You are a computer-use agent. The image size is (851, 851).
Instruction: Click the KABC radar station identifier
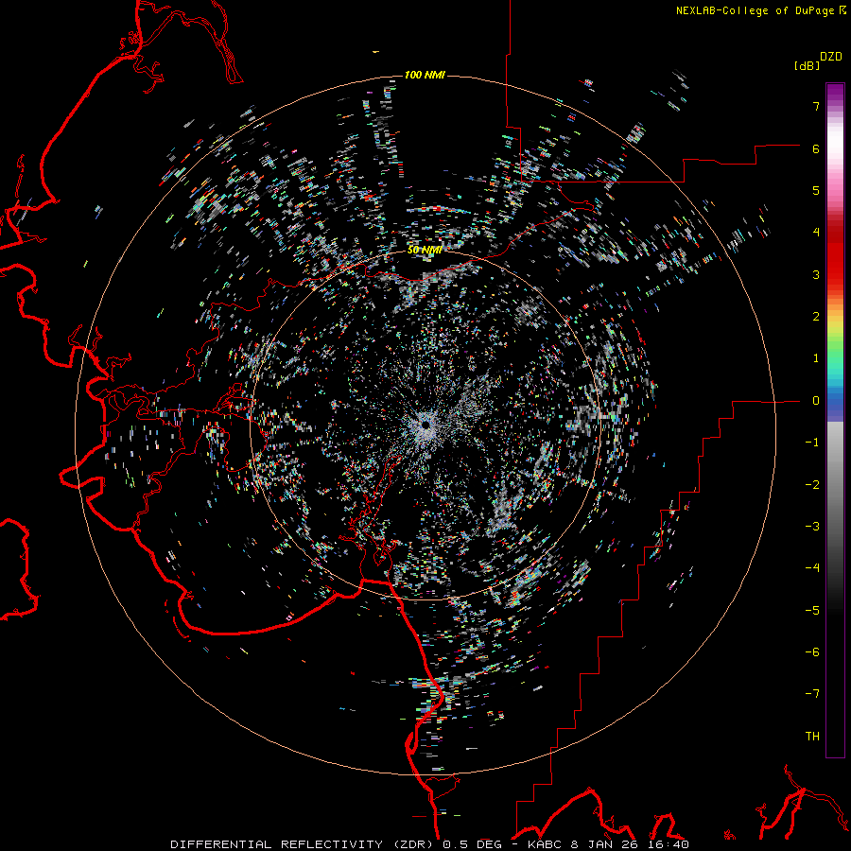546,844
